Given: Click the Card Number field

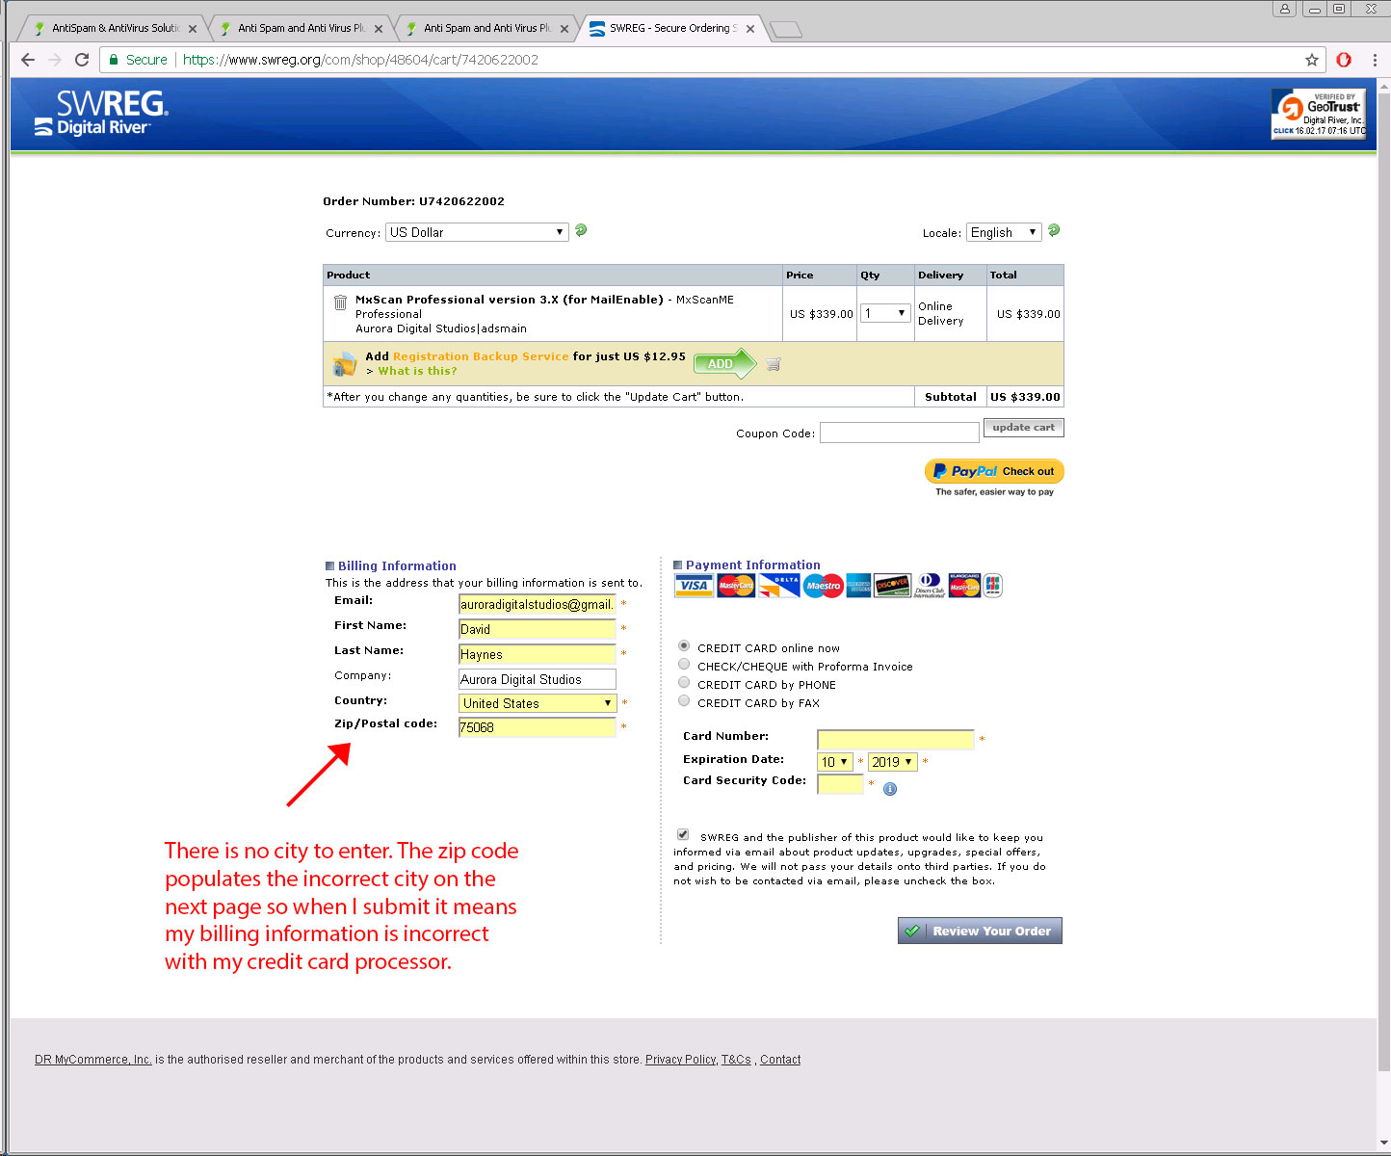Looking at the screenshot, I should click(x=896, y=740).
